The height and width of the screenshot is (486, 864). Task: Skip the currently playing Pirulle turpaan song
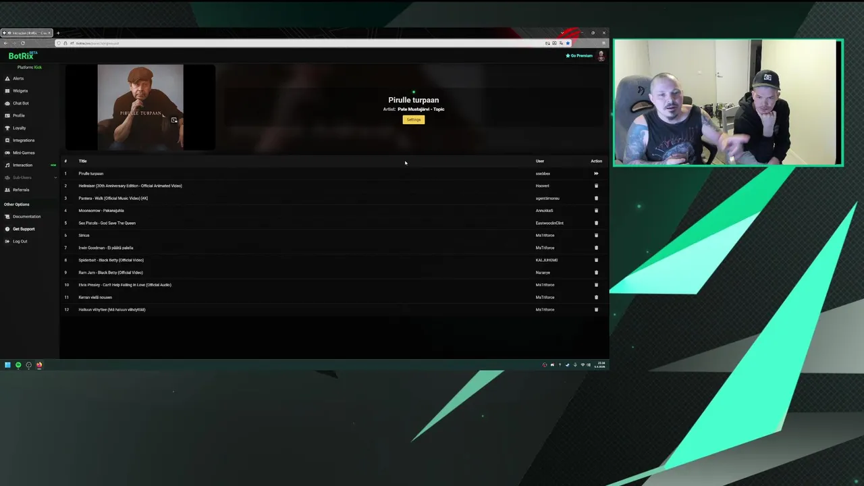(x=596, y=173)
